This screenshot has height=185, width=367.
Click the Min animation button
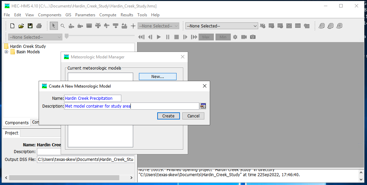(x=223, y=37)
